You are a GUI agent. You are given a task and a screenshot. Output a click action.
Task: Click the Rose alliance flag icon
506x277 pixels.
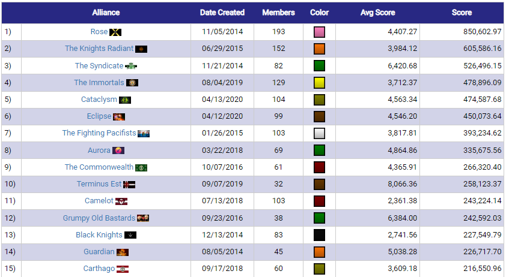tap(115, 32)
